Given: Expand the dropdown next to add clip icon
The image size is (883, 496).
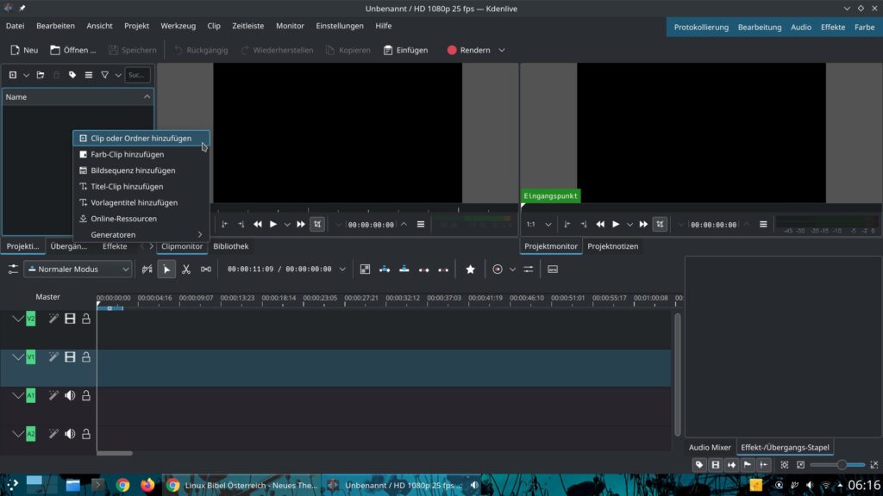Looking at the screenshot, I should [26, 75].
